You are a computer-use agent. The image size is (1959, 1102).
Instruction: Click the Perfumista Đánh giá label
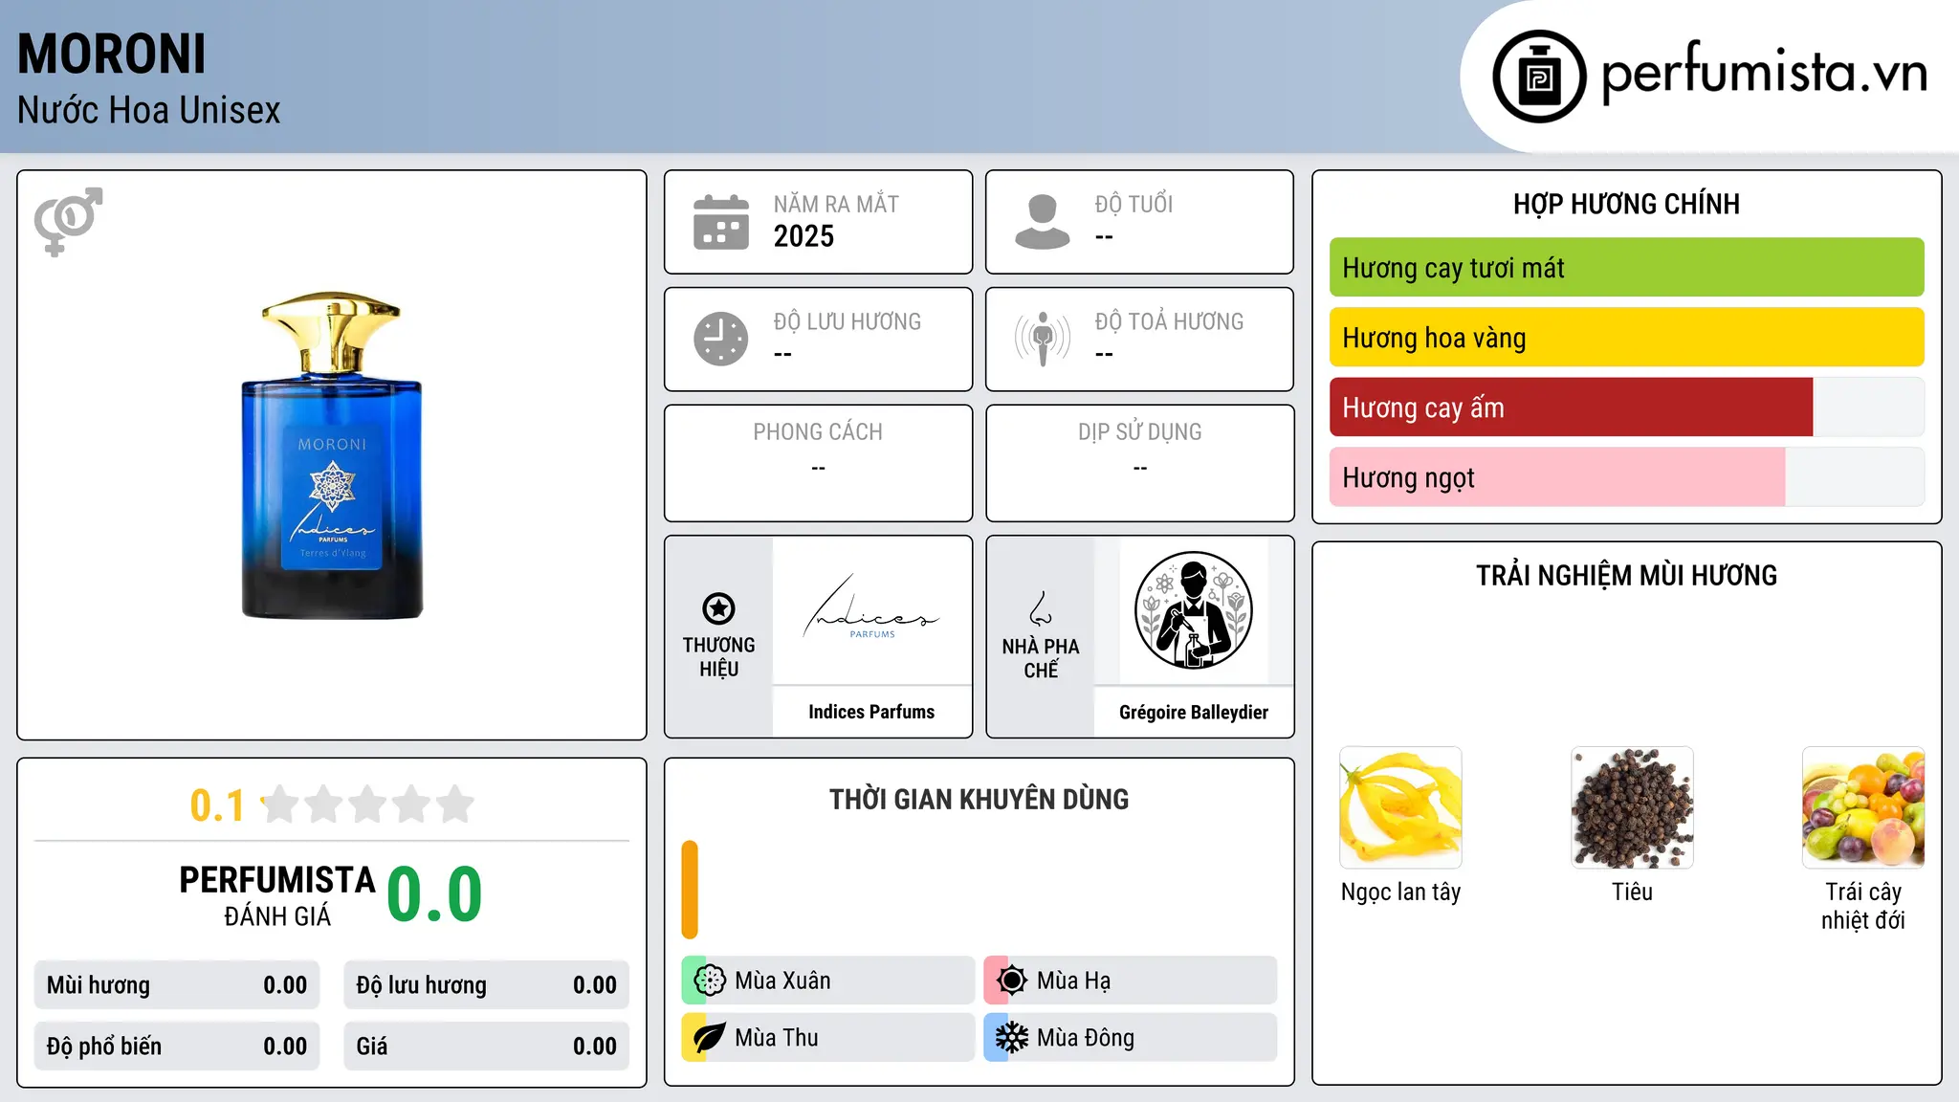(277, 896)
